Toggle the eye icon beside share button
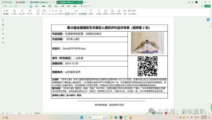Screen dimensions: 212x120 coord(202,6)
